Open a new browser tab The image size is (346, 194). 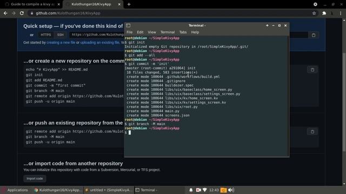point(129,4)
